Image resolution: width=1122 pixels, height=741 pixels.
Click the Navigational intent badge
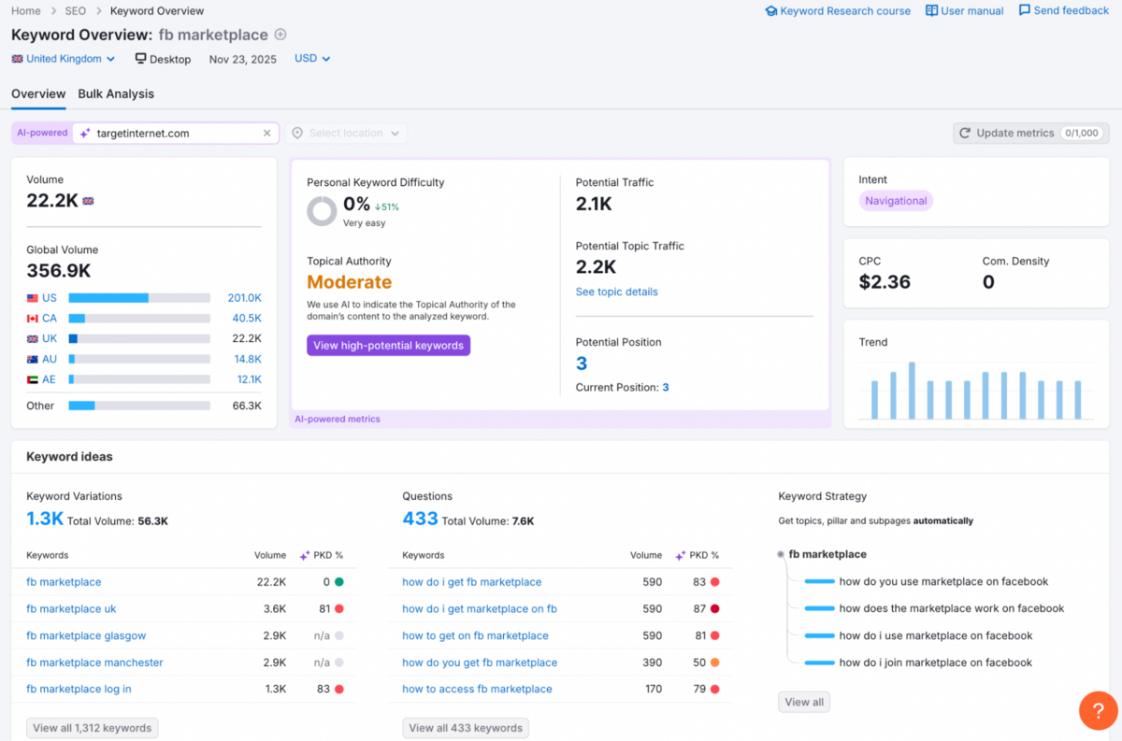click(896, 201)
